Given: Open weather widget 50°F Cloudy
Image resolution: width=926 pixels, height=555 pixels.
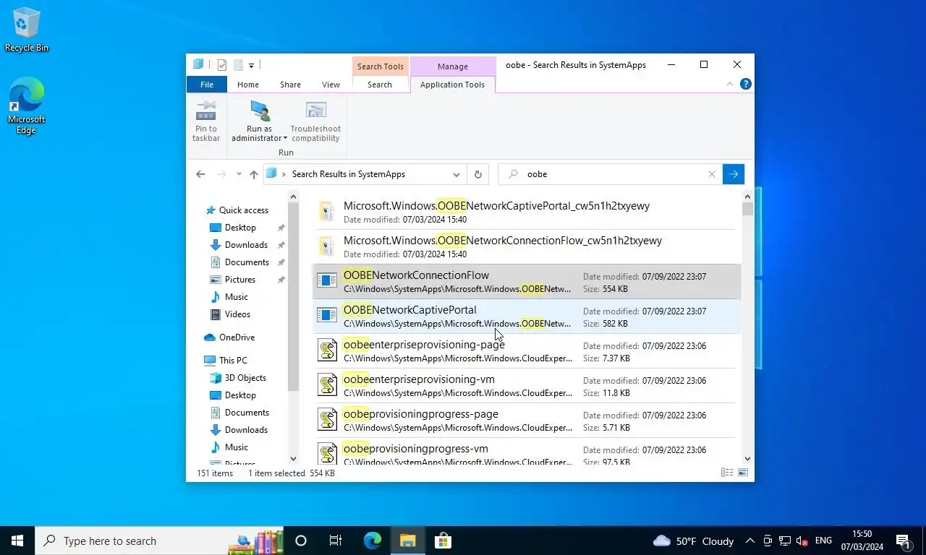Looking at the screenshot, I should pyautogui.click(x=693, y=541).
